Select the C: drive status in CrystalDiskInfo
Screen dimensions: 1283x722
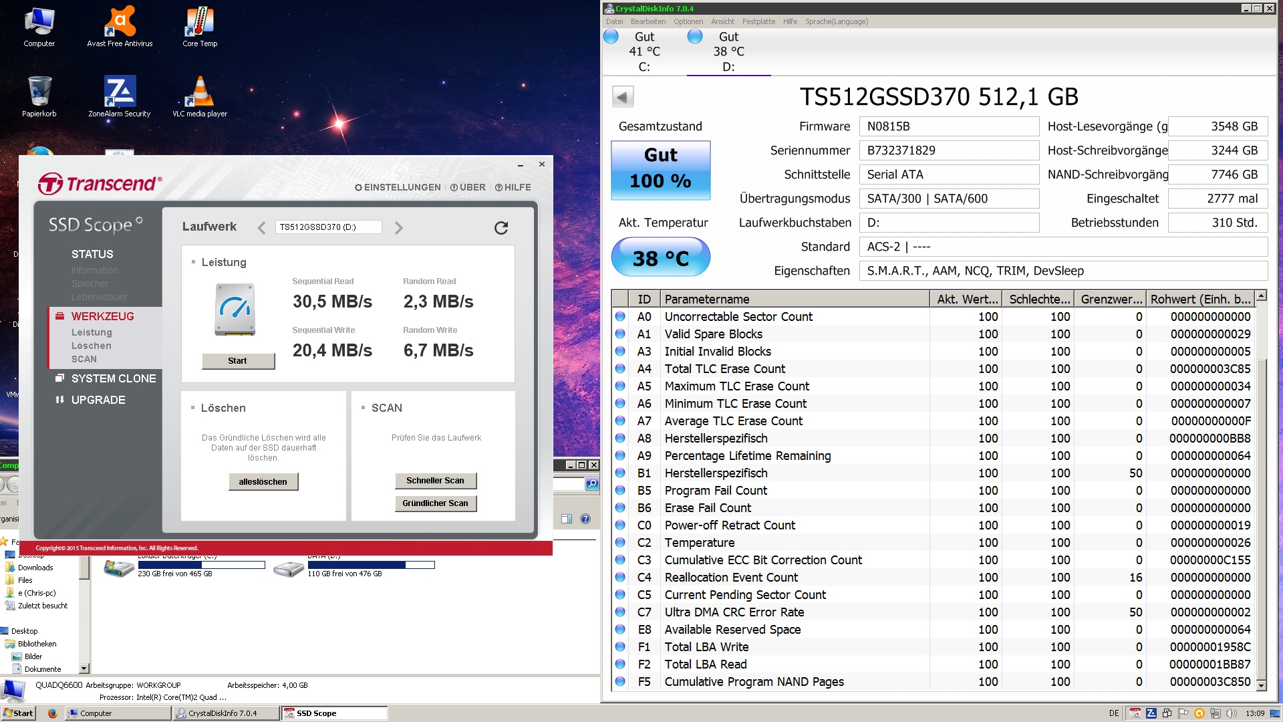(643, 51)
